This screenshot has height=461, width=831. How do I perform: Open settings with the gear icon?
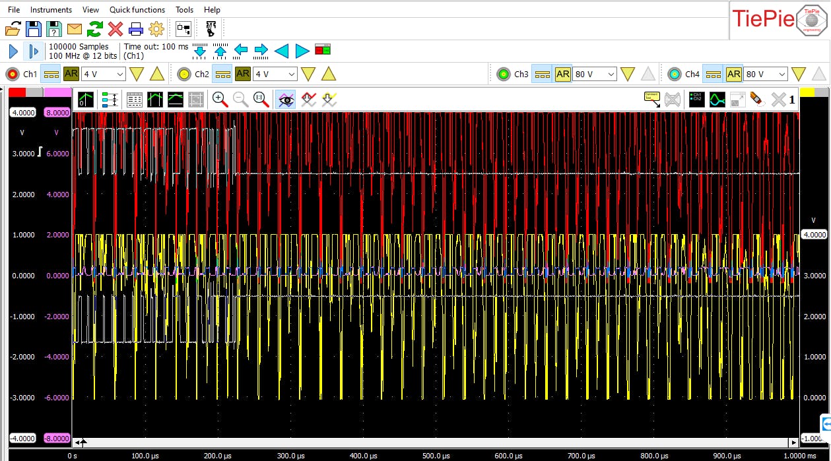156,29
